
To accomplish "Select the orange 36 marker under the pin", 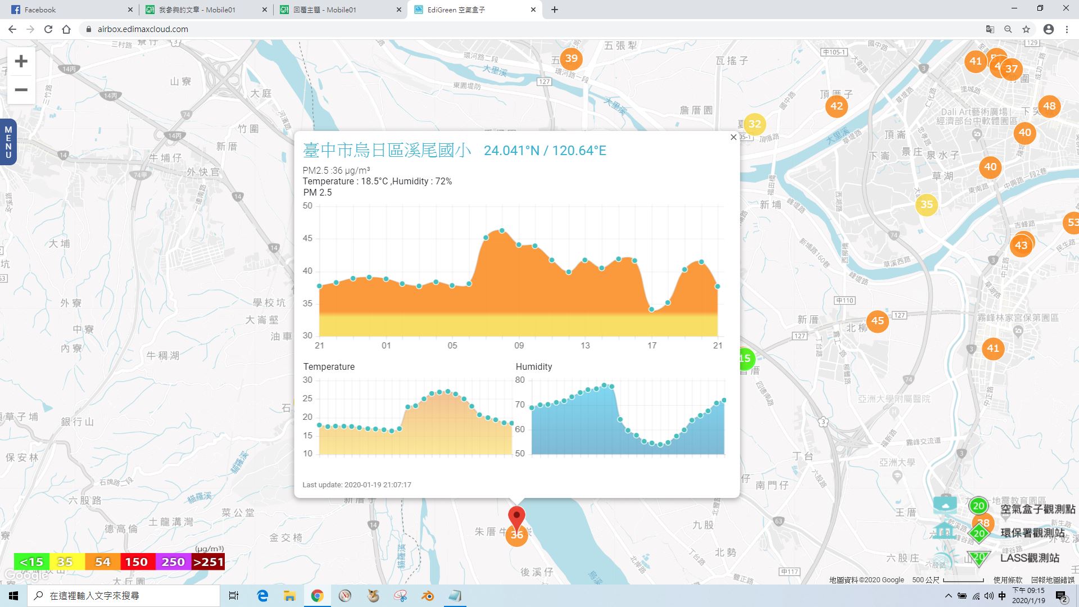I will [516, 535].
